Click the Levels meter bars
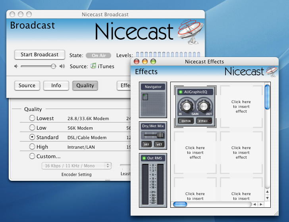 pyautogui.click(x=168, y=54)
